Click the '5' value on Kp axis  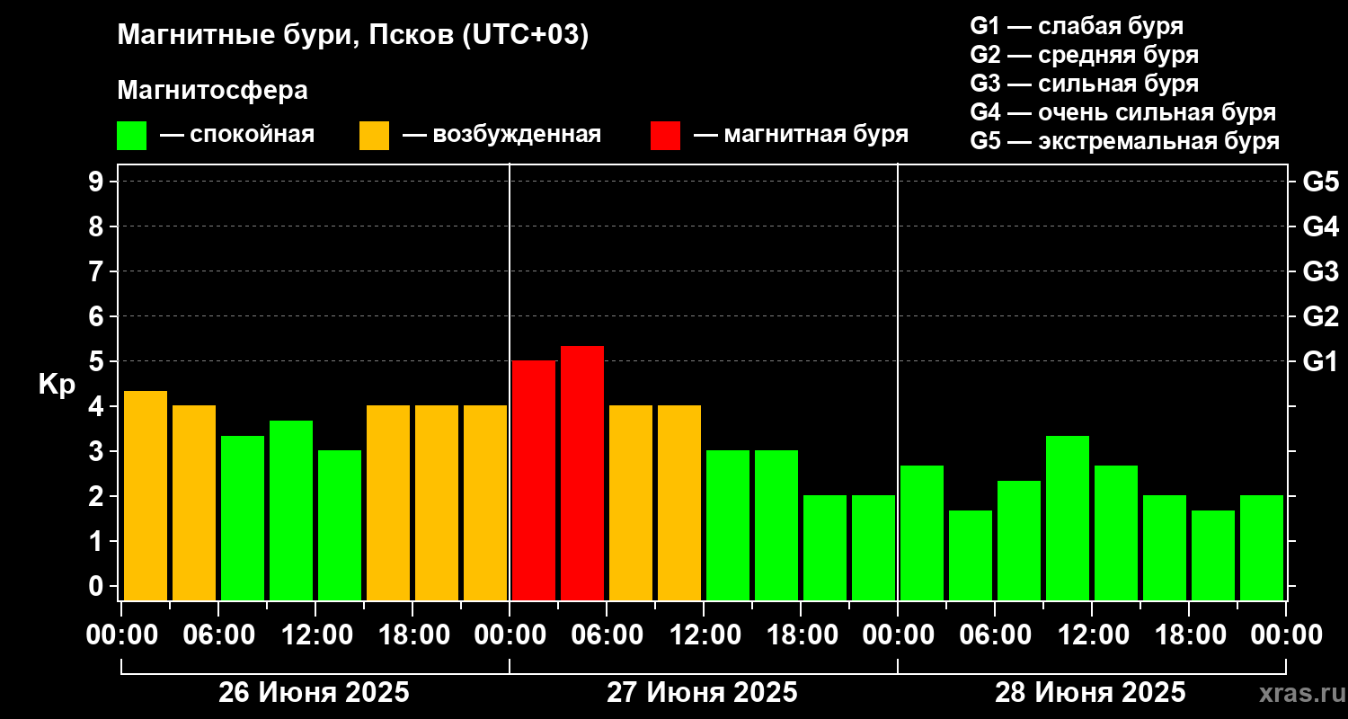[x=98, y=361]
